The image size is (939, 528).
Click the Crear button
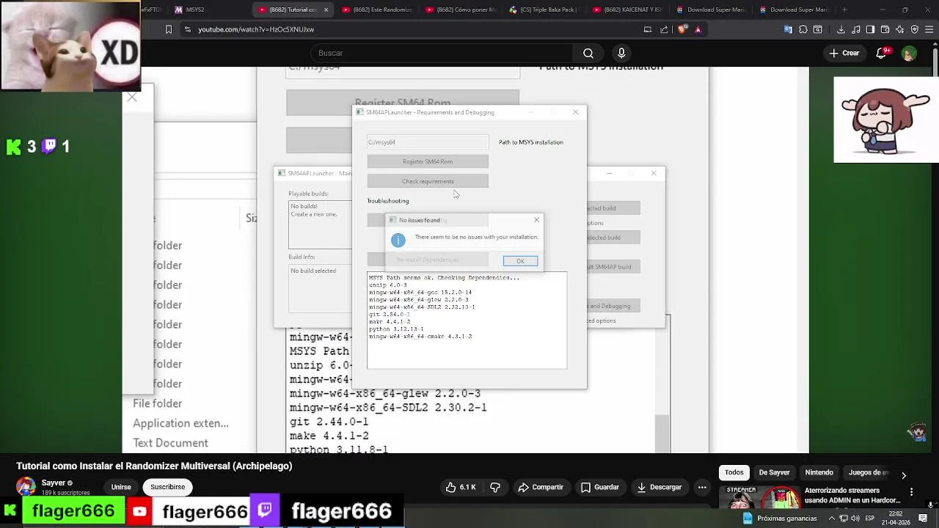coord(844,53)
